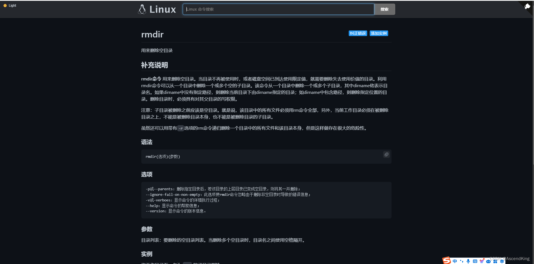
Task: Click the rmdir(选项)(参数) code line
Action: click(x=163, y=156)
